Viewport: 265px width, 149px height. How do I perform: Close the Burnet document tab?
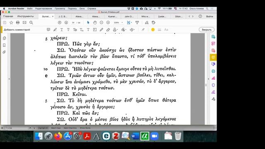pos(53,17)
